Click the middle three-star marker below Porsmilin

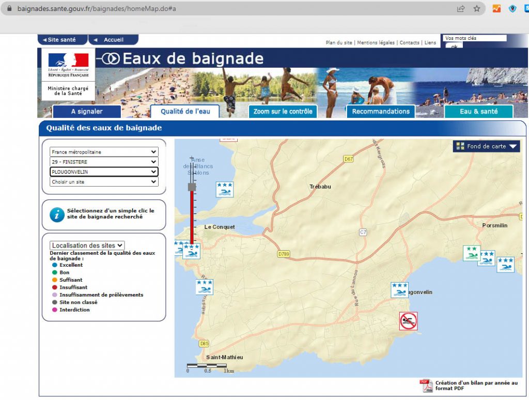[x=487, y=258]
